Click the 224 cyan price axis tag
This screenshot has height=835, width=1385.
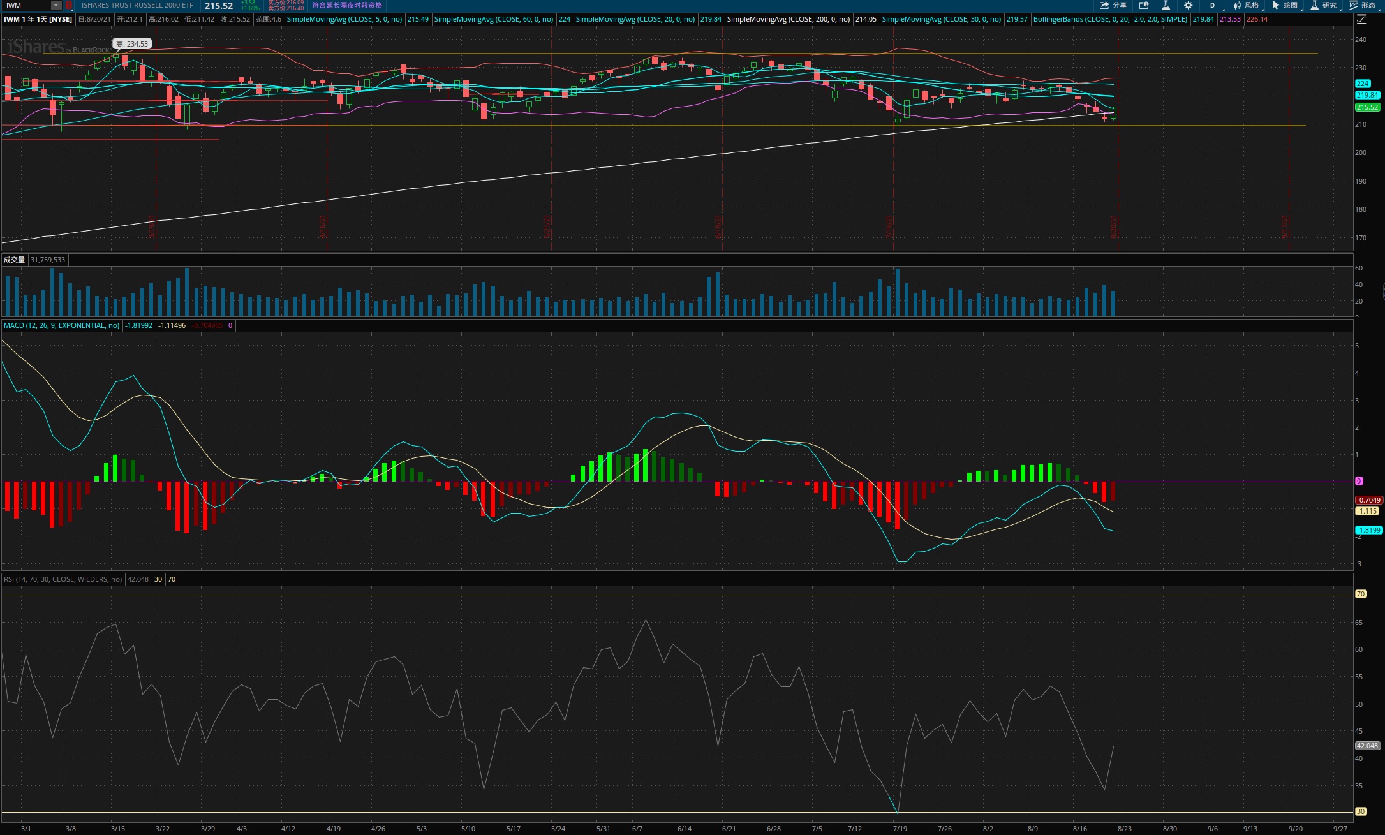(1363, 84)
